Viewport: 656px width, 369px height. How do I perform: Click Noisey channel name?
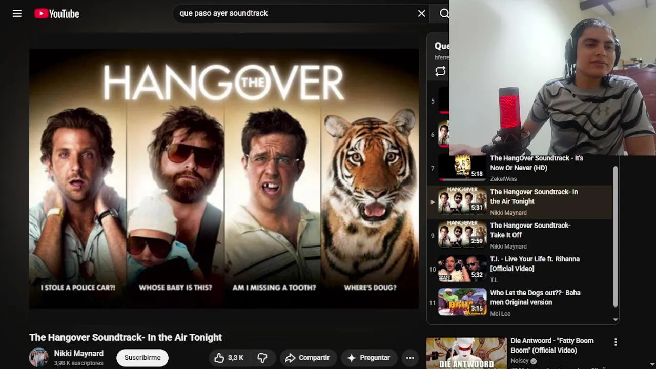[x=519, y=361]
